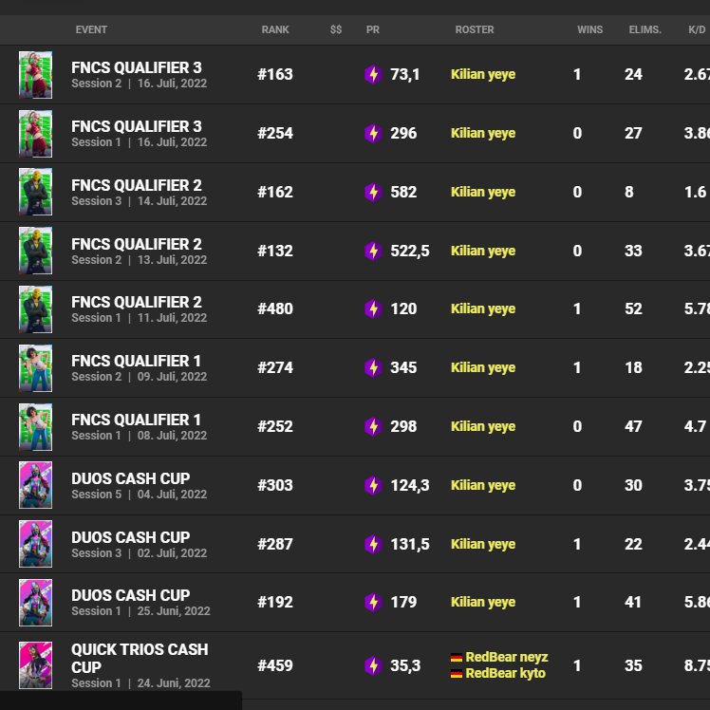Click the German flag next to RedBear kyto
The width and height of the screenshot is (710, 710).
tap(457, 674)
